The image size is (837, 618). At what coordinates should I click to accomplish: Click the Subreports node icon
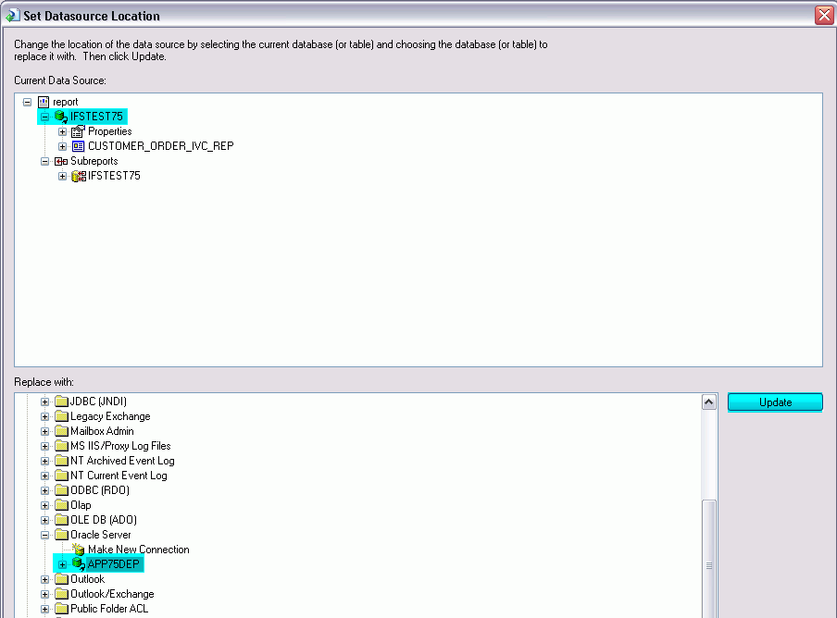pyautogui.click(x=61, y=161)
